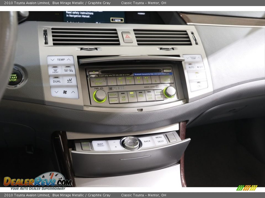Raise driver temperature with TEMP up arrow

coord(69,60)
